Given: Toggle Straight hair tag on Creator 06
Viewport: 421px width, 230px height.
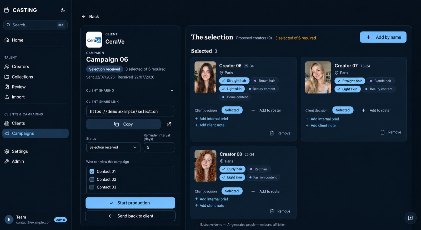Looking at the screenshot, I should pyautogui.click(x=234, y=81).
